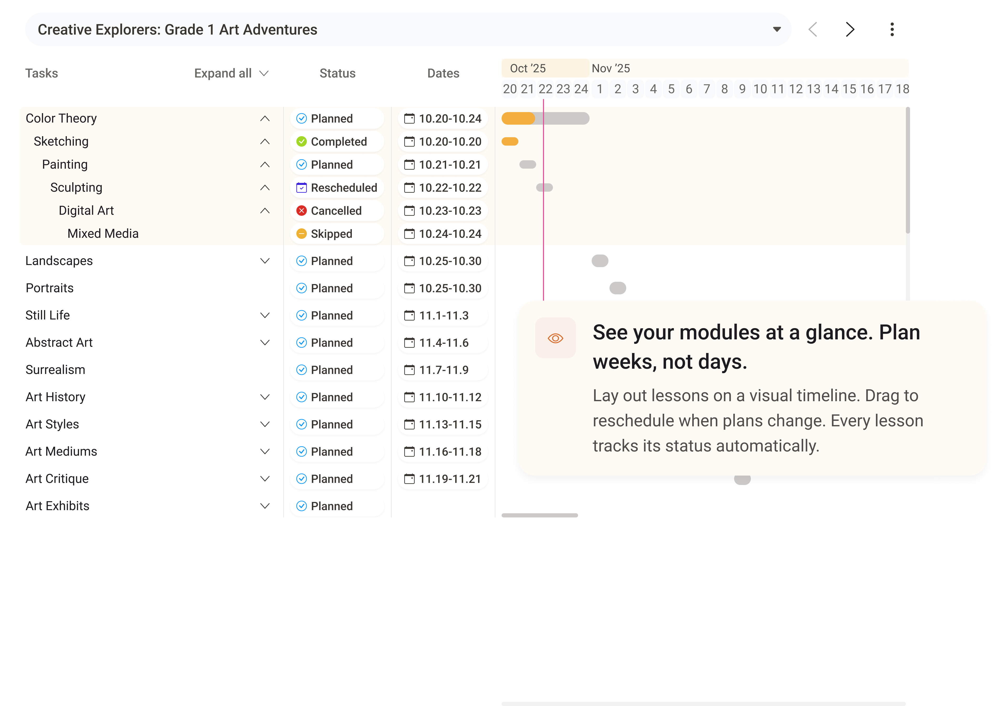Viewport: 998px width, 706px height.
Task: Click Art Exhibits planned check icon
Action: (301, 506)
